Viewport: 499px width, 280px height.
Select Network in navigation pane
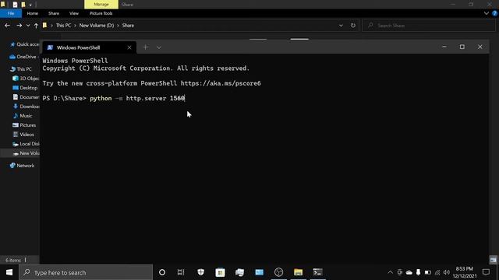[22, 166]
